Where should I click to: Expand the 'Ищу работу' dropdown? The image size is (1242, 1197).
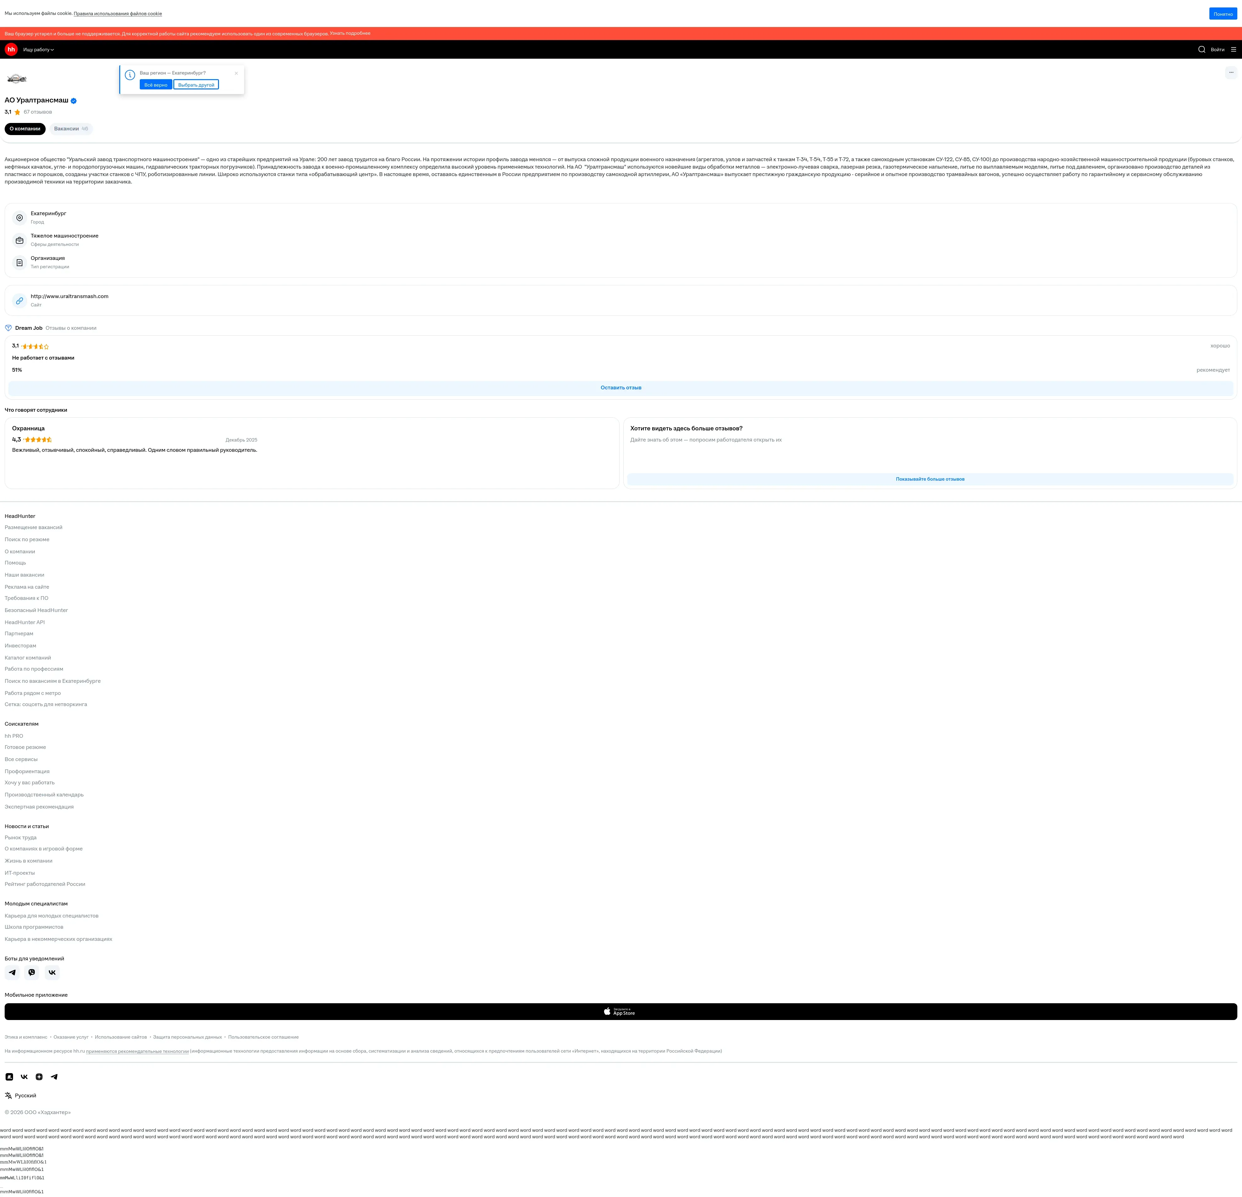point(39,49)
